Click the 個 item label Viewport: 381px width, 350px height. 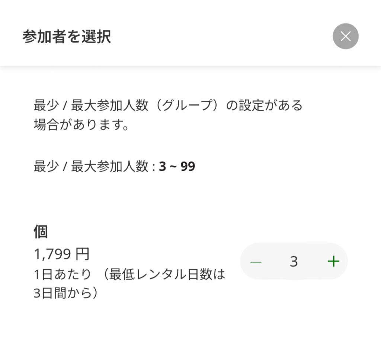(x=41, y=231)
